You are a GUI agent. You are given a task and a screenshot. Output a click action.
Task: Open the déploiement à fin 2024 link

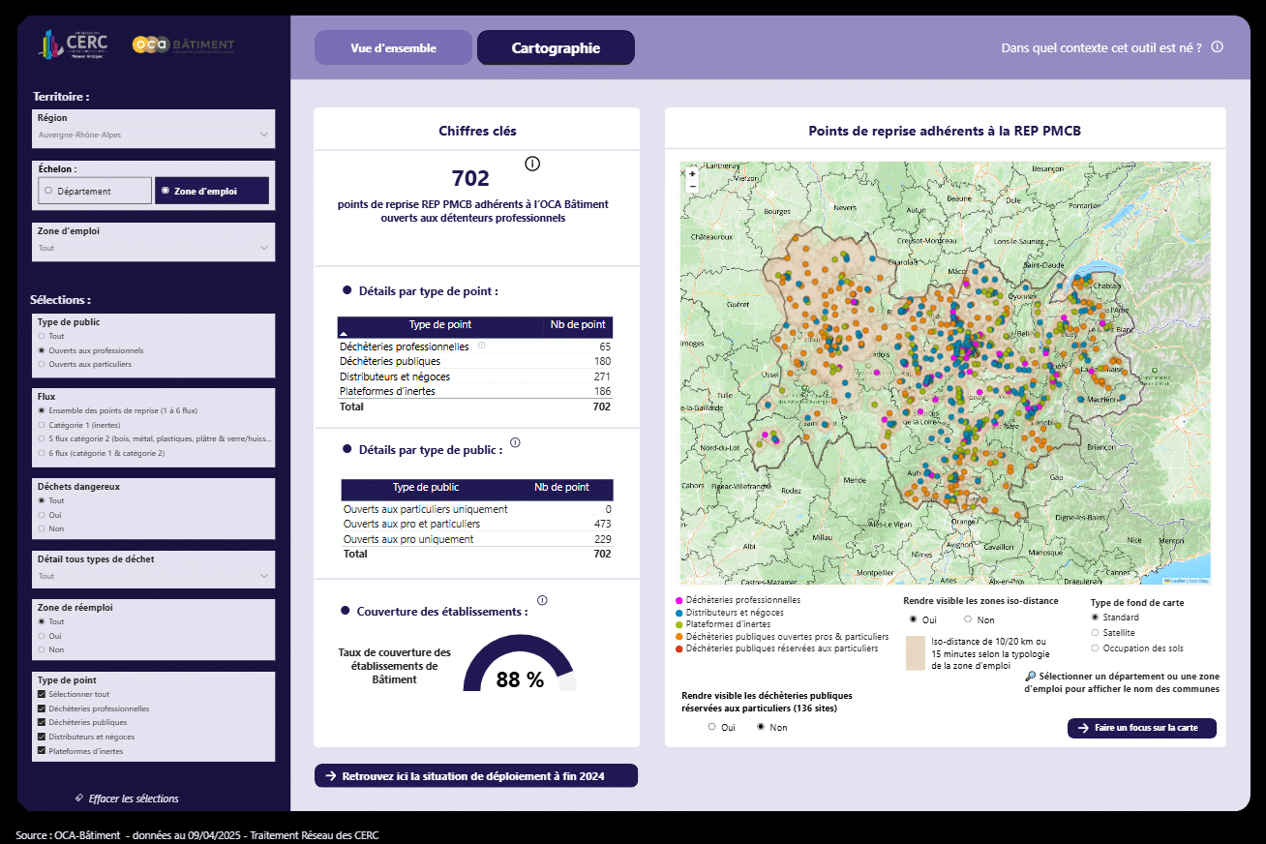point(476,776)
